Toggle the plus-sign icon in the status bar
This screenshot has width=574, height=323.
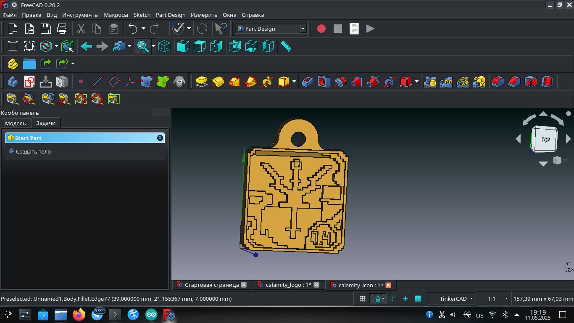(405, 299)
